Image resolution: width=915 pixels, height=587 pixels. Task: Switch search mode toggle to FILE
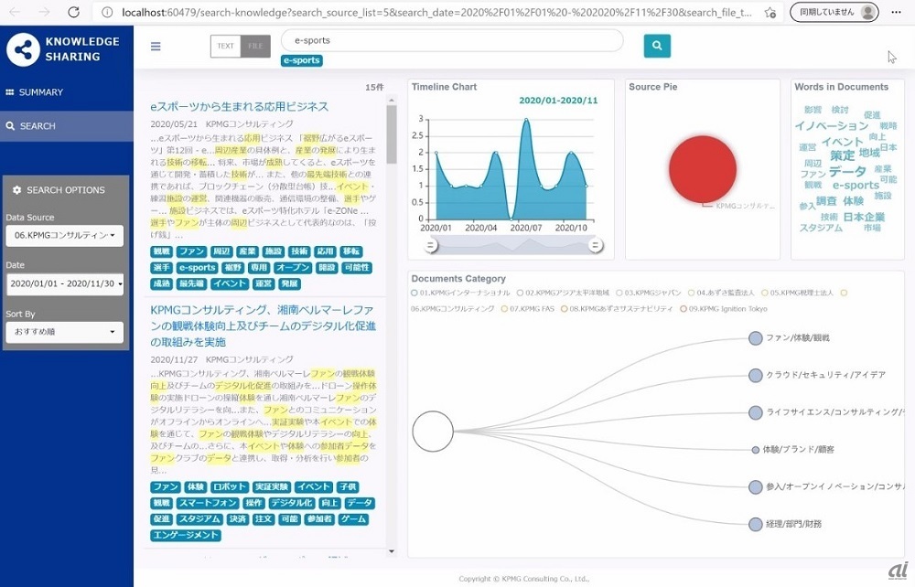coord(255,46)
